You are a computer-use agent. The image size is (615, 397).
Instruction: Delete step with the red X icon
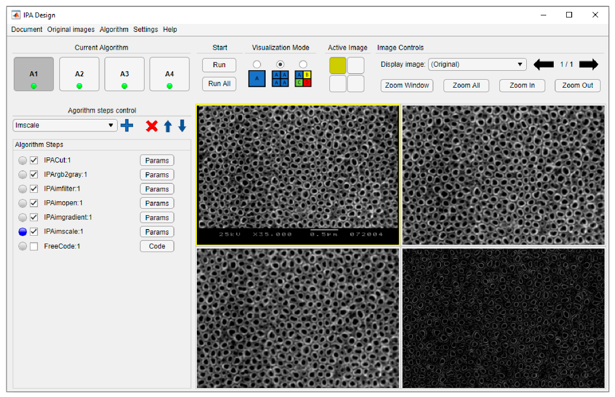click(x=152, y=126)
